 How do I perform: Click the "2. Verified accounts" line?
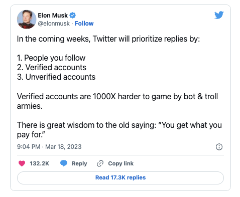point(52,68)
